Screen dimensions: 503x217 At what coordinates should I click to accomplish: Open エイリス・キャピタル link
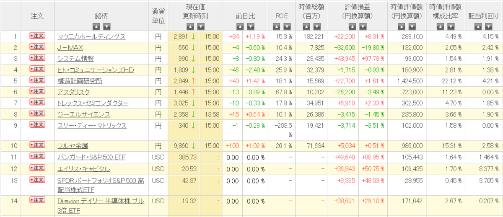pyautogui.click(x=84, y=168)
